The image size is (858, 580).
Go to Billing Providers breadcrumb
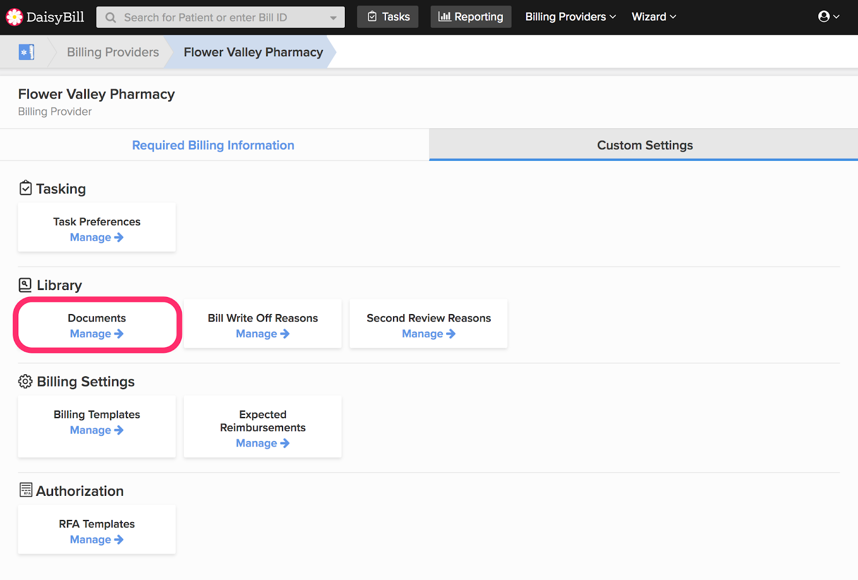point(113,52)
